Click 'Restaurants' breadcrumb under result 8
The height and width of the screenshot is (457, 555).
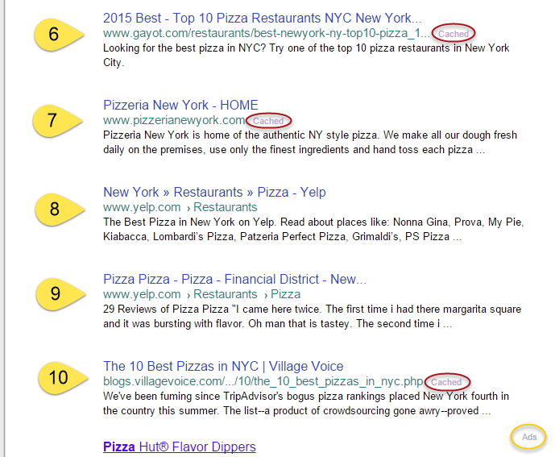(x=225, y=208)
